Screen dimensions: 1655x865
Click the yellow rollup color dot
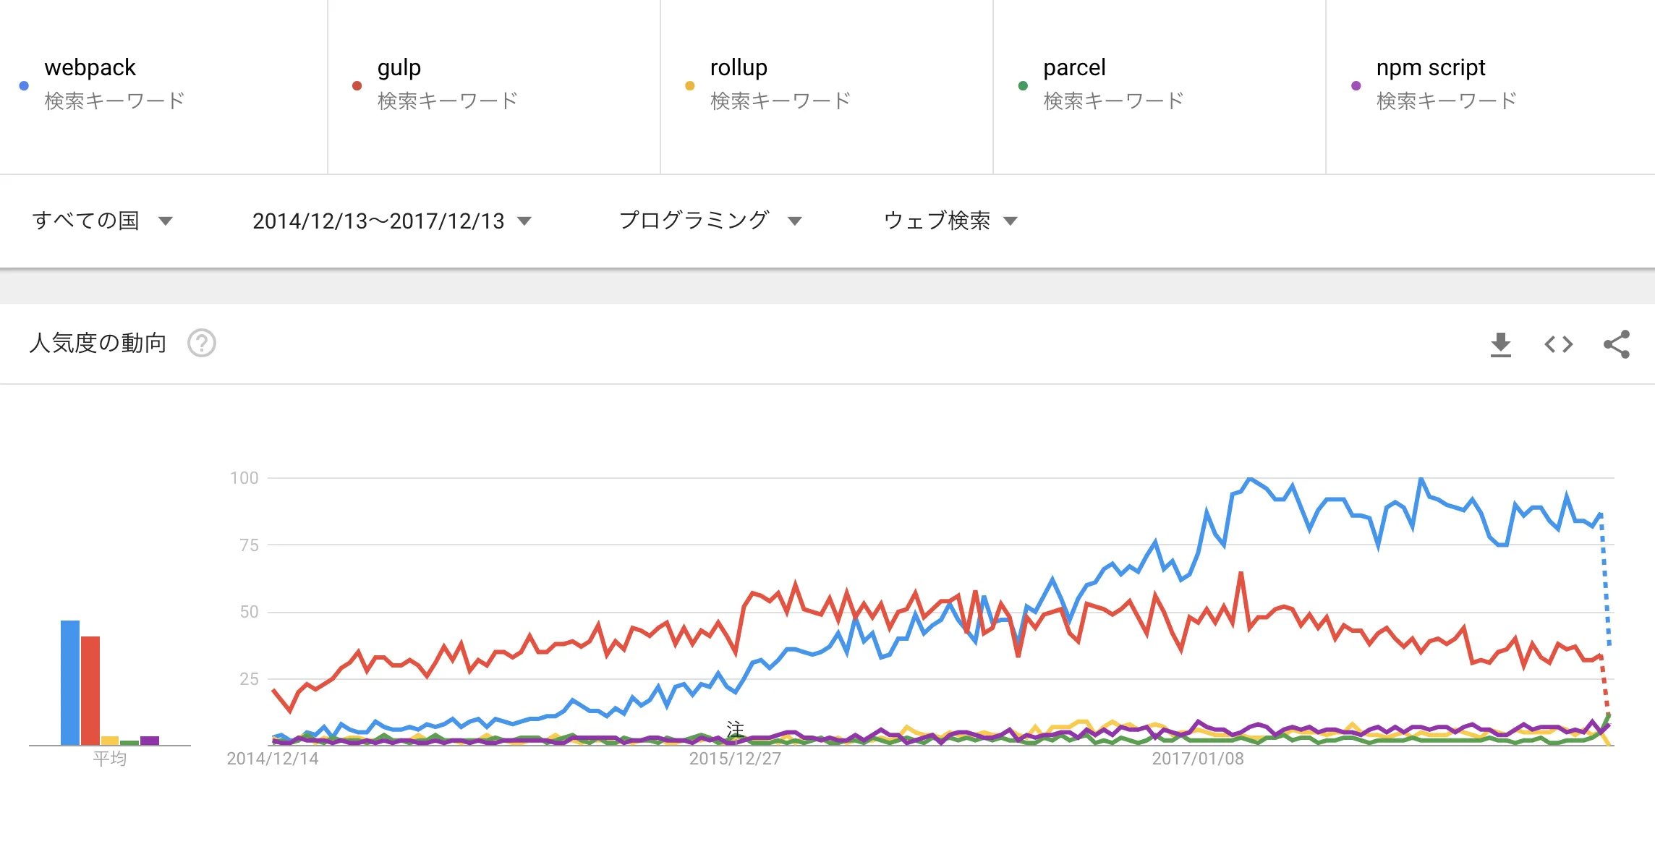click(x=689, y=85)
